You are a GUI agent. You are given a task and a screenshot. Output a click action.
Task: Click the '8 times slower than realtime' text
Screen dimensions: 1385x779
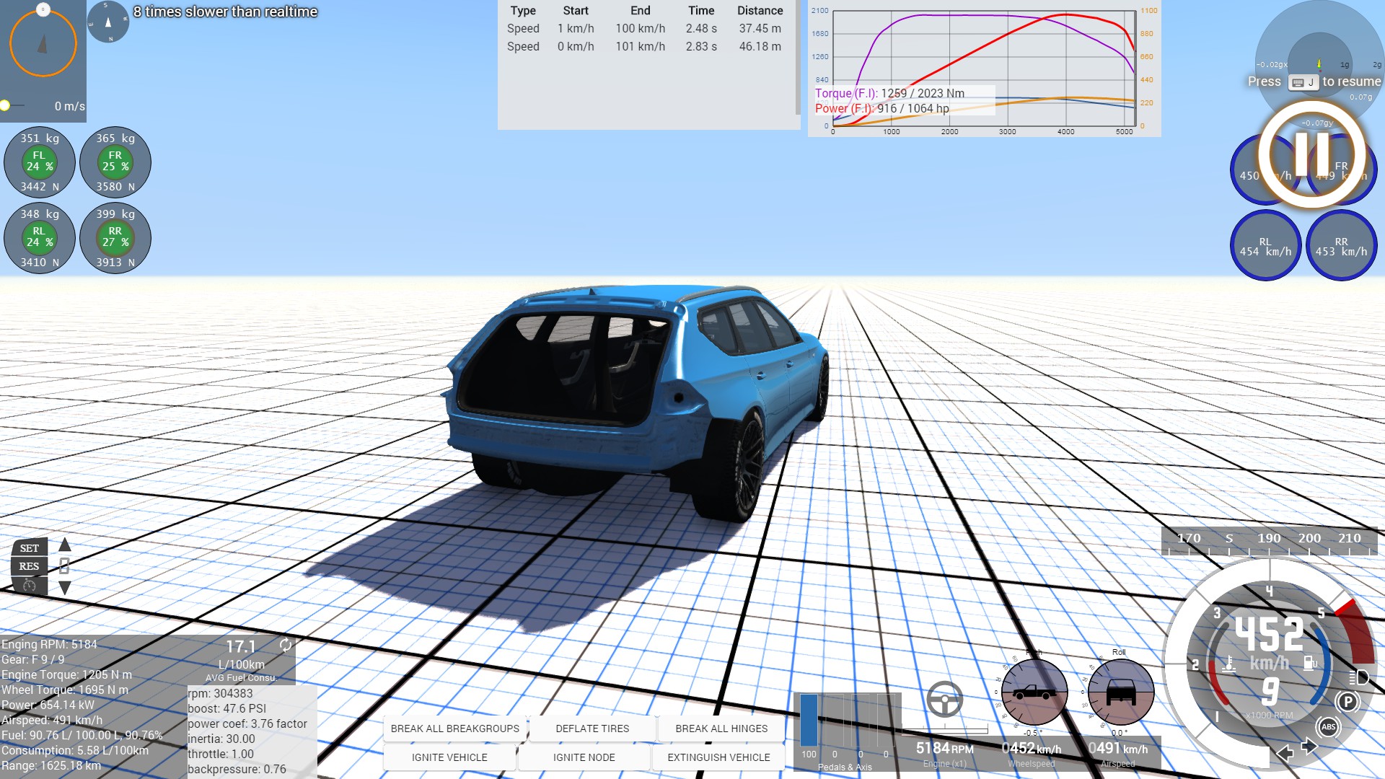tap(225, 12)
